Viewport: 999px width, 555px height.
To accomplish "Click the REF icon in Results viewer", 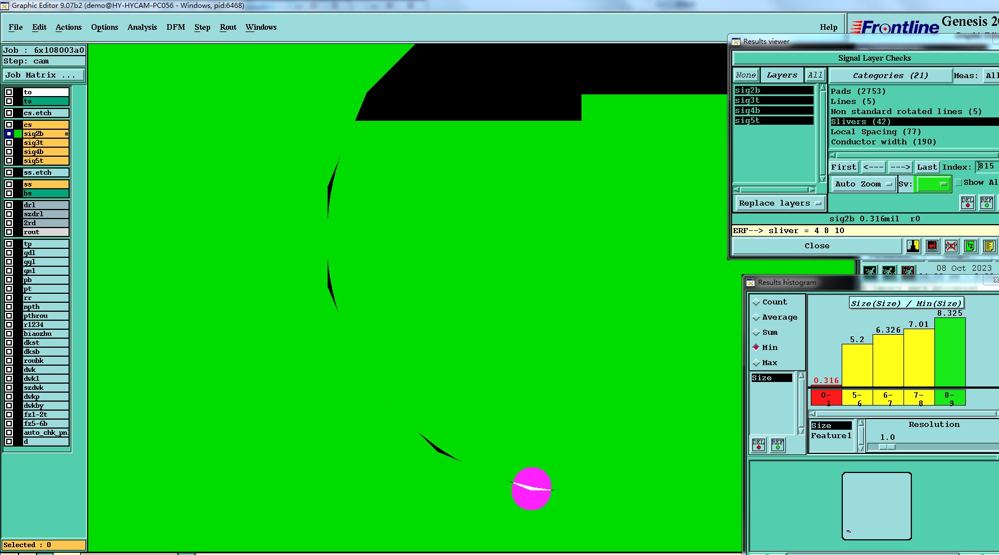I will (x=987, y=203).
